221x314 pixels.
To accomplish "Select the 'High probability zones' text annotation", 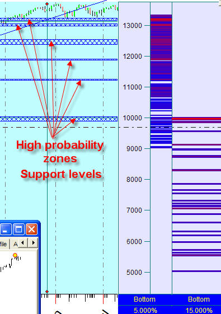I will click(60, 152).
